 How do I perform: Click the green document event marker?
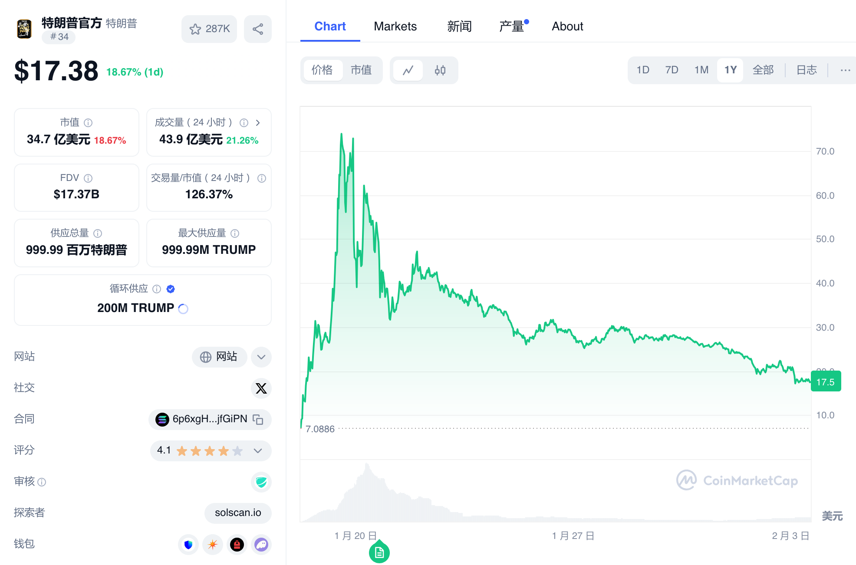[x=379, y=552]
